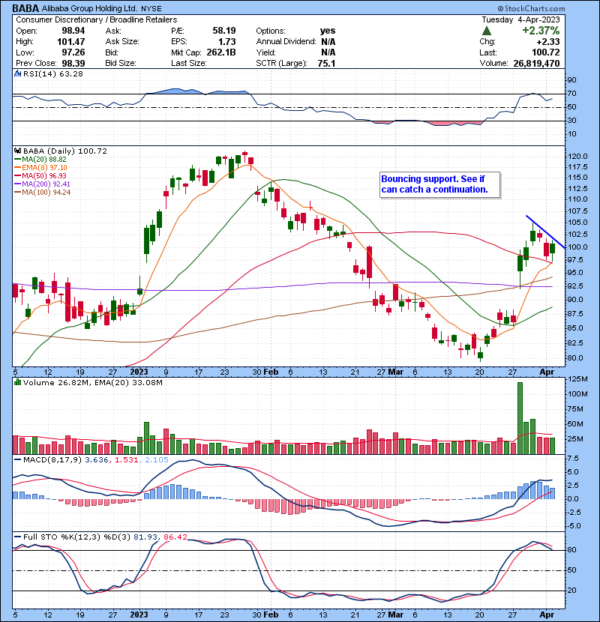Viewport: 600px width, 622px height.
Task: Click the candlestick icon beside BABA (Daily)
Action: 17,151
